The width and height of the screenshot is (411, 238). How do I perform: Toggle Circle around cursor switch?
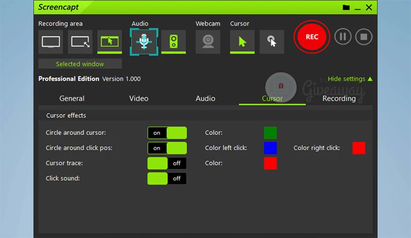[x=167, y=133]
